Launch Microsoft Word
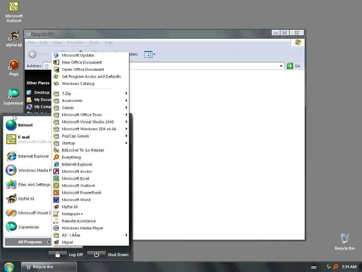This screenshot has height=272, width=362. pyautogui.click(x=90, y=200)
